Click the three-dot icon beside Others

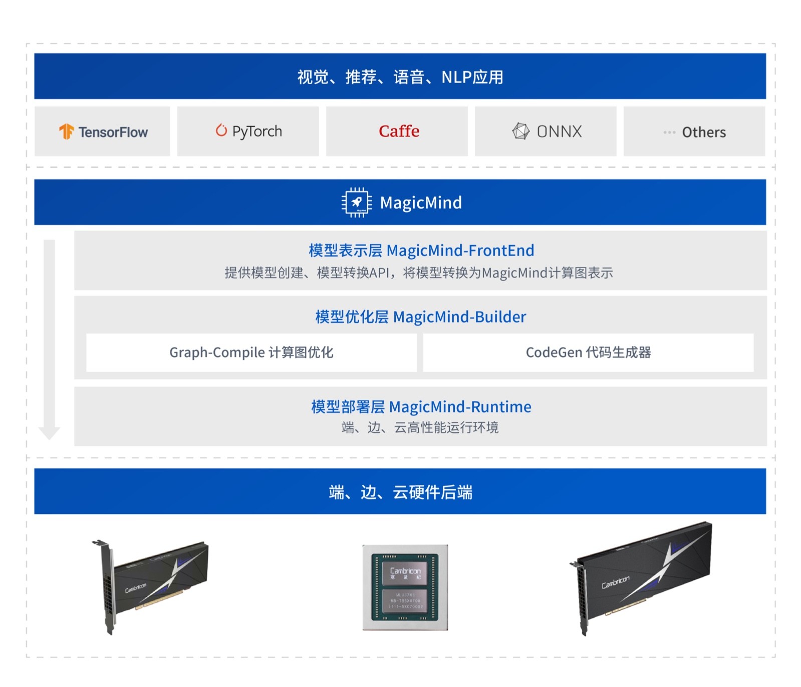[669, 133]
